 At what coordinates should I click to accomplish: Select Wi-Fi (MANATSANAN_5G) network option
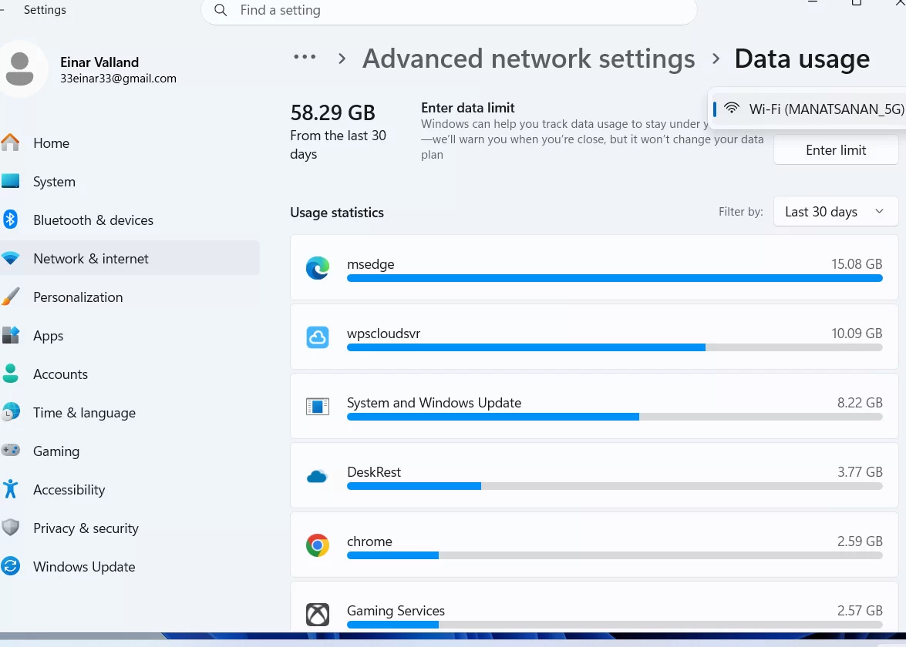tap(809, 109)
